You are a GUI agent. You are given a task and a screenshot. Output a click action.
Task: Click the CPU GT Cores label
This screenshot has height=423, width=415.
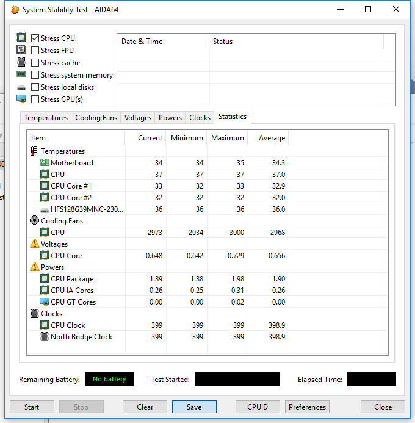pyautogui.click(x=73, y=302)
